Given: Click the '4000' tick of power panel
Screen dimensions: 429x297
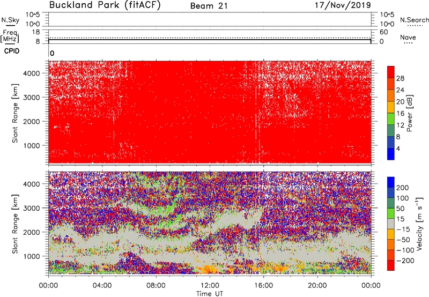Looking at the screenshot, I should point(32,73).
